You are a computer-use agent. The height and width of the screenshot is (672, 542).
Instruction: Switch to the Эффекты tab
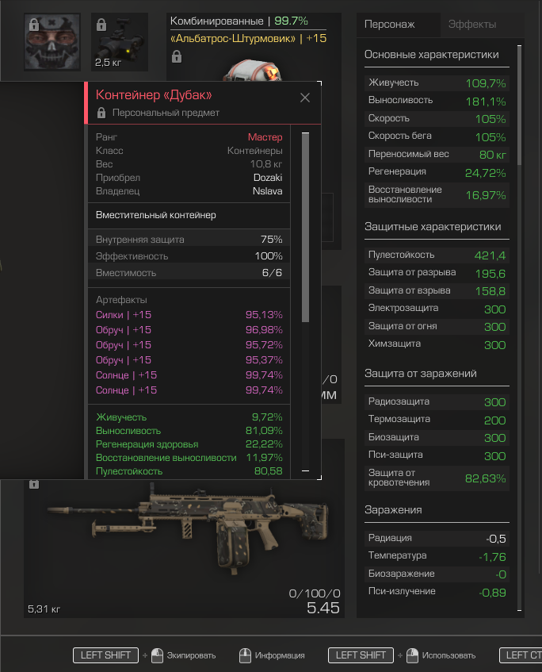[472, 25]
